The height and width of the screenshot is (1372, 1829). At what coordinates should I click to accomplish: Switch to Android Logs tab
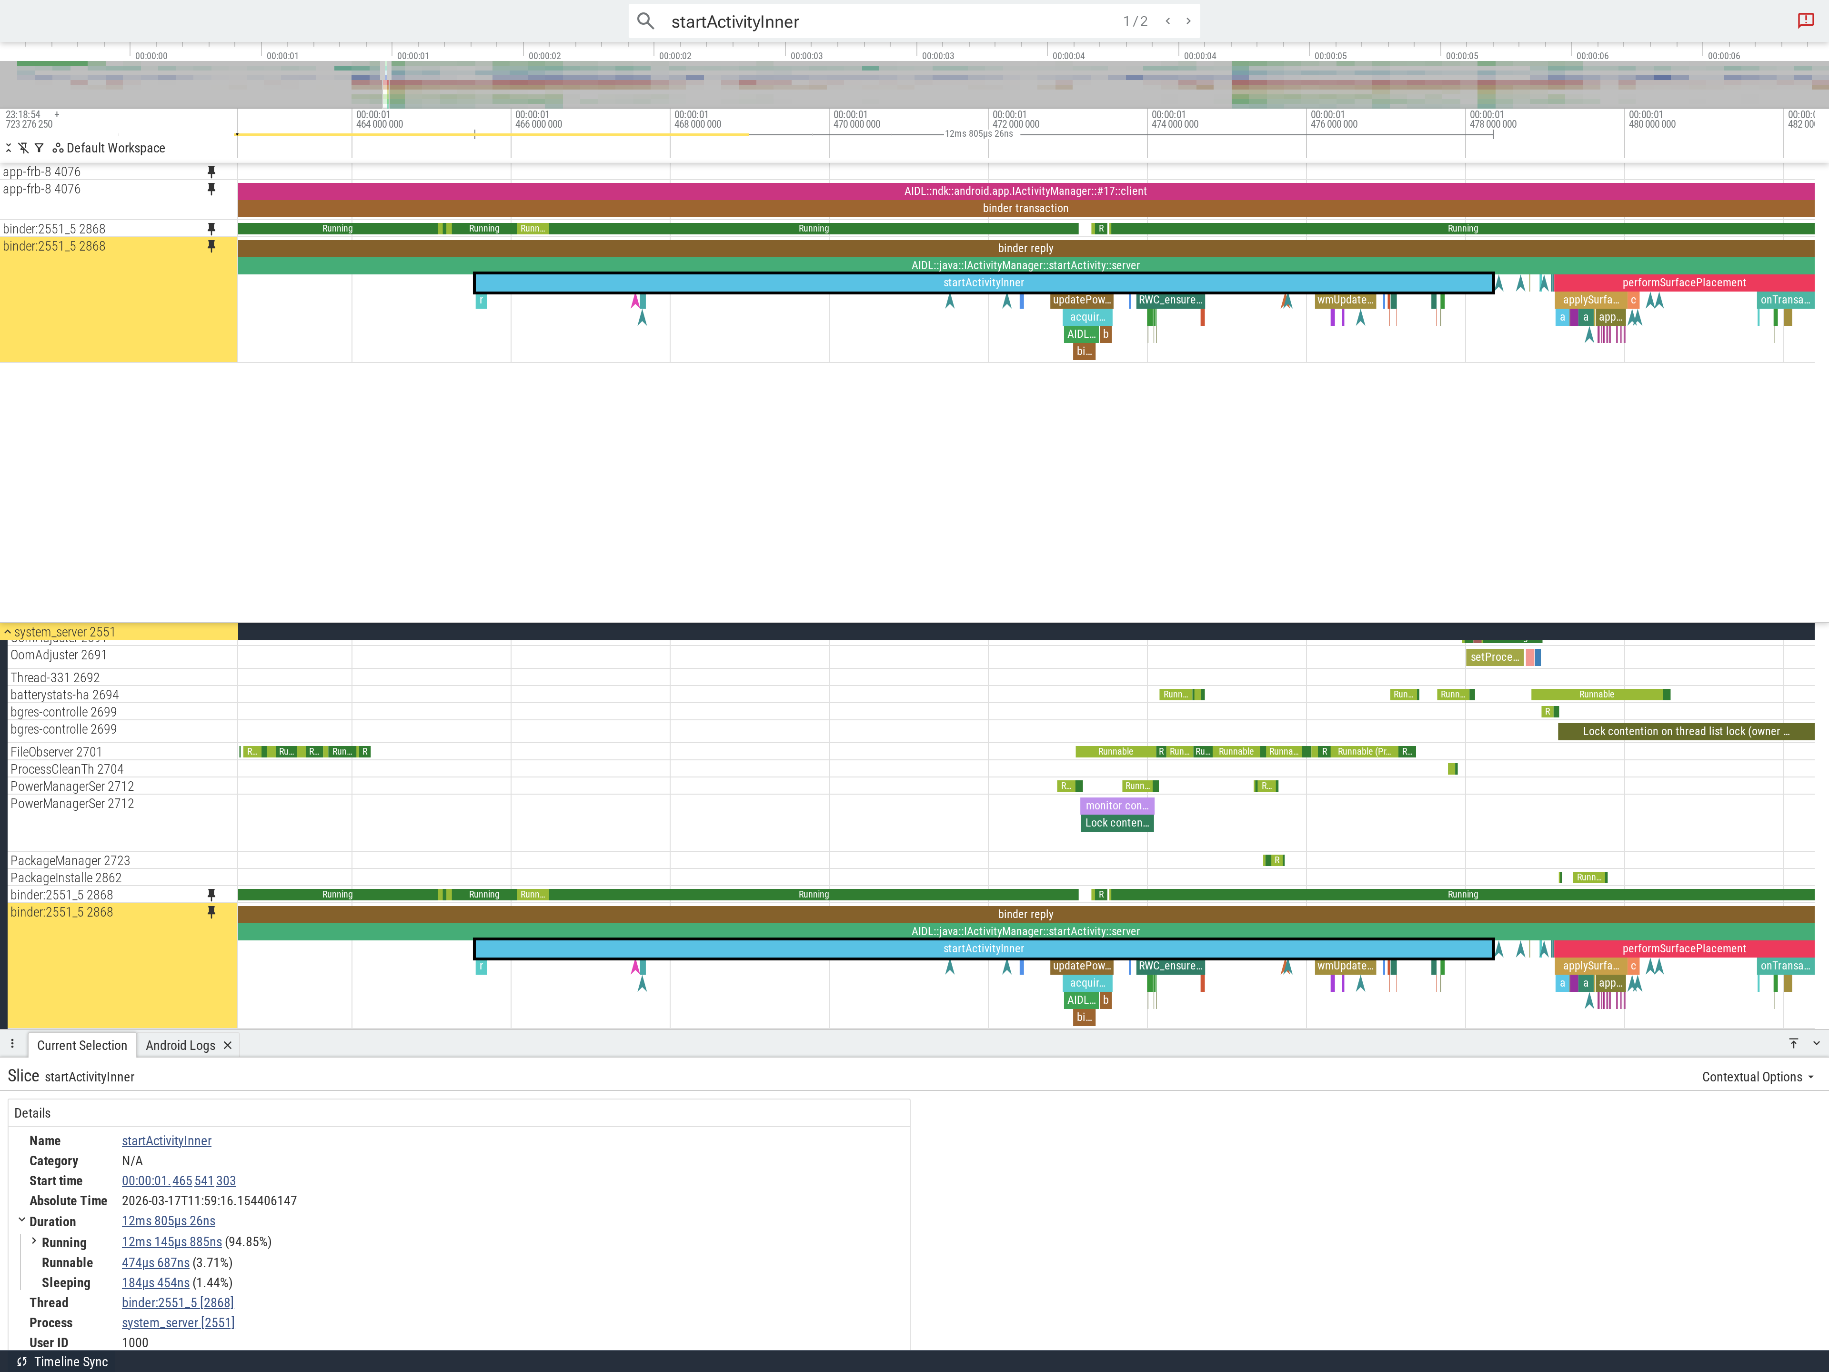tap(180, 1045)
